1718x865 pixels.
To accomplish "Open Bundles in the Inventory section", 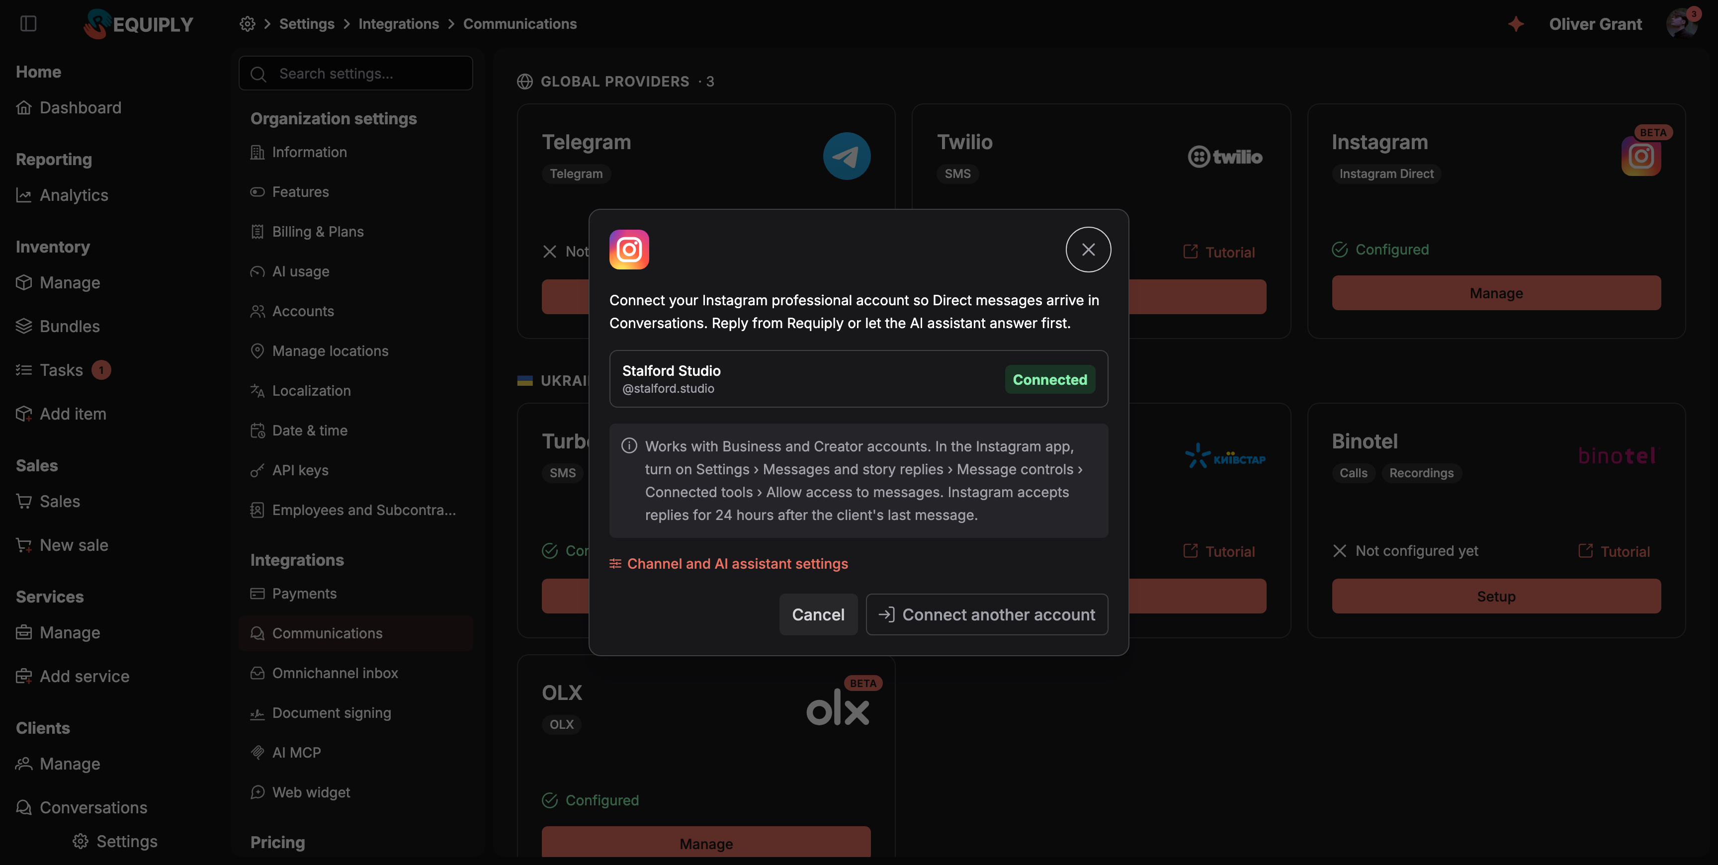I will click(x=58, y=326).
